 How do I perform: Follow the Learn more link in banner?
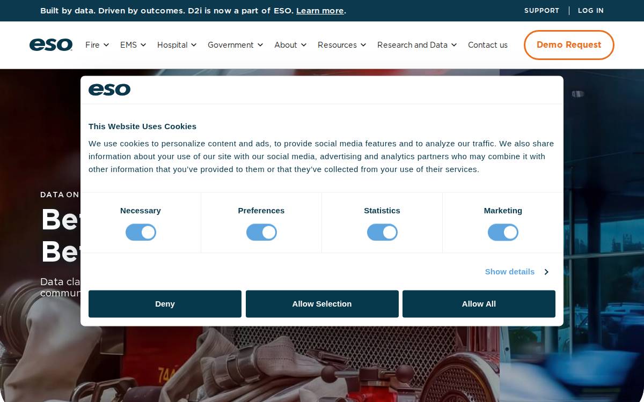coord(320,11)
